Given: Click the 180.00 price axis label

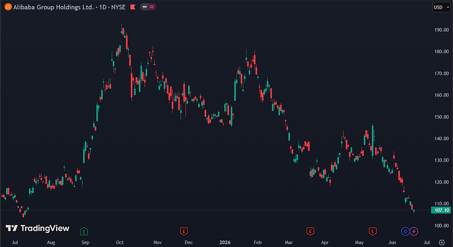Looking at the screenshot, I should (441, 51).
